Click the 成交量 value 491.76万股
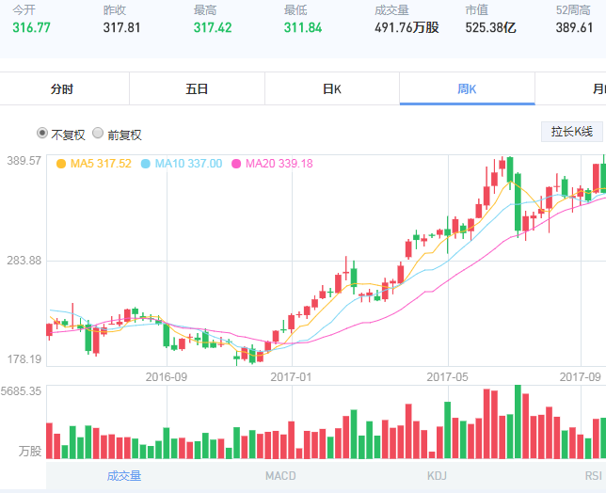This screenshot has height=493, width=606. click(407, 28)
